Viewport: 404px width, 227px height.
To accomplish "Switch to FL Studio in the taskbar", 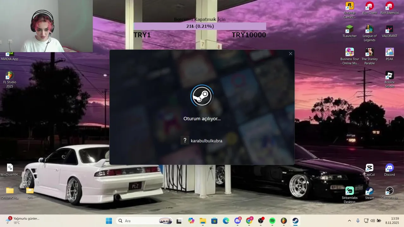I will [284, 221].
